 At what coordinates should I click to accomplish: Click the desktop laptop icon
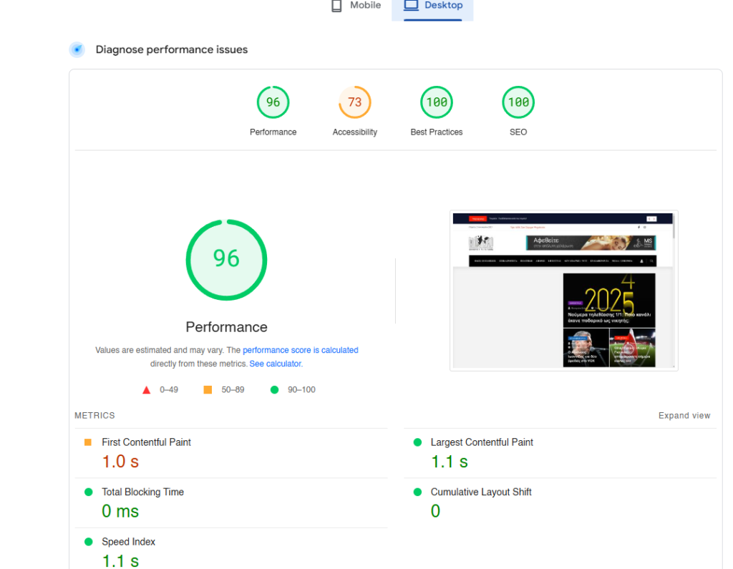coord(411,5)
